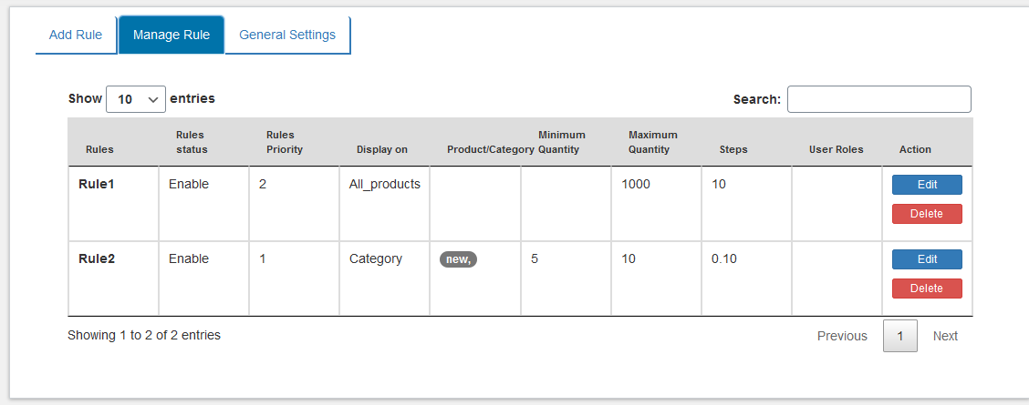
Task: Click Edit button for Rule2
Action: (927, 259)
